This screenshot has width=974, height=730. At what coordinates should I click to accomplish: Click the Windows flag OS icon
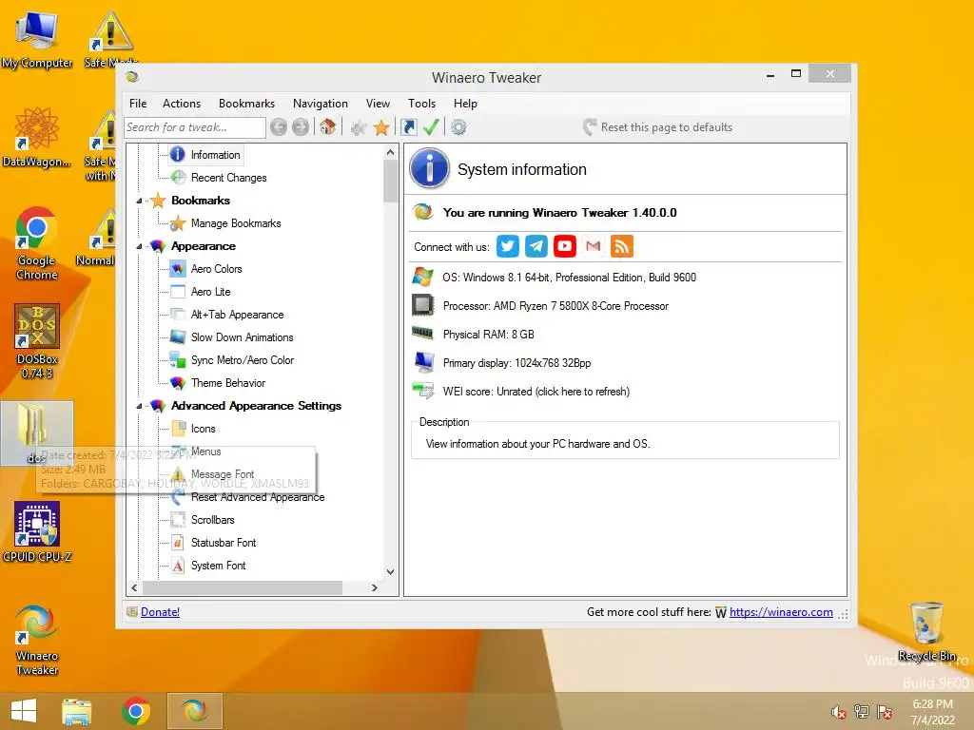(423, 277)
